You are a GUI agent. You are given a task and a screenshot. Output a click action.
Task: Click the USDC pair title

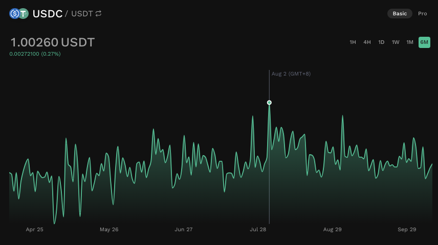click(x=48, y=14)
